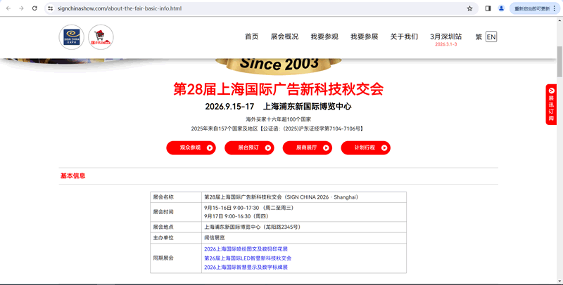Open the 展会概况 menu
Viewport: 563px width, 285px height.
(284, 37)
